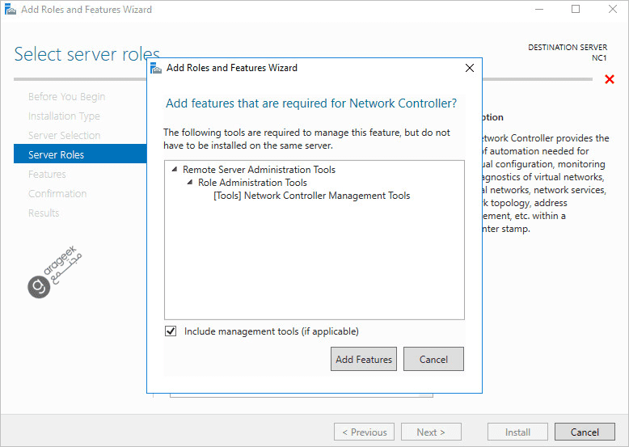This screenshot has width=629, height=447.
Task: Click the Next button in wizard
Action: point(431,432)
